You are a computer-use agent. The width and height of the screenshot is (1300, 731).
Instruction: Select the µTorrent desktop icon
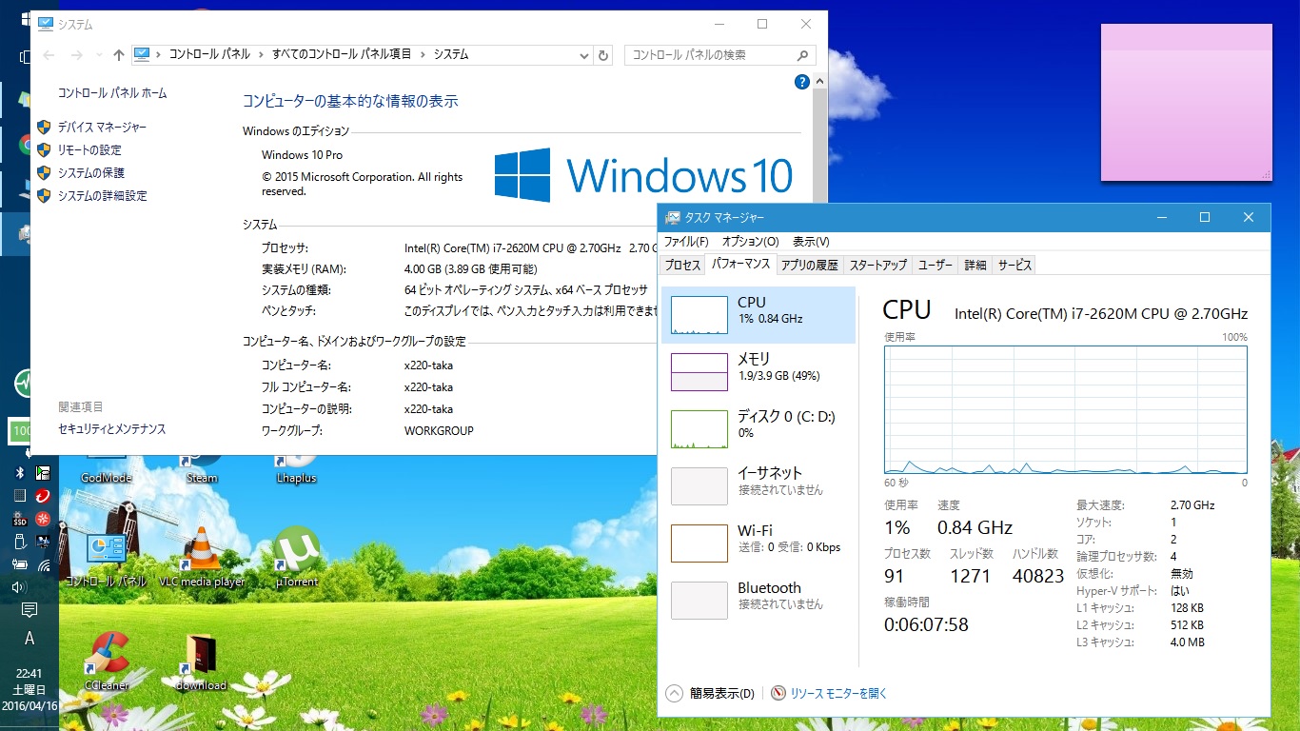297,557
